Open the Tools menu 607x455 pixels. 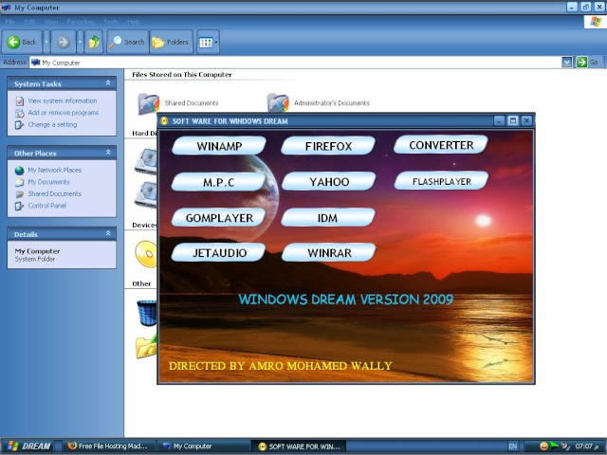(111, 22)
